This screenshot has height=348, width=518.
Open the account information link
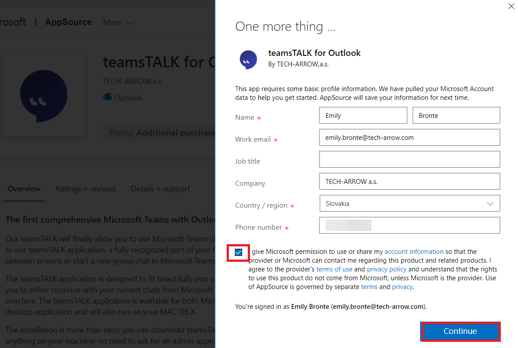pos(414,252)
